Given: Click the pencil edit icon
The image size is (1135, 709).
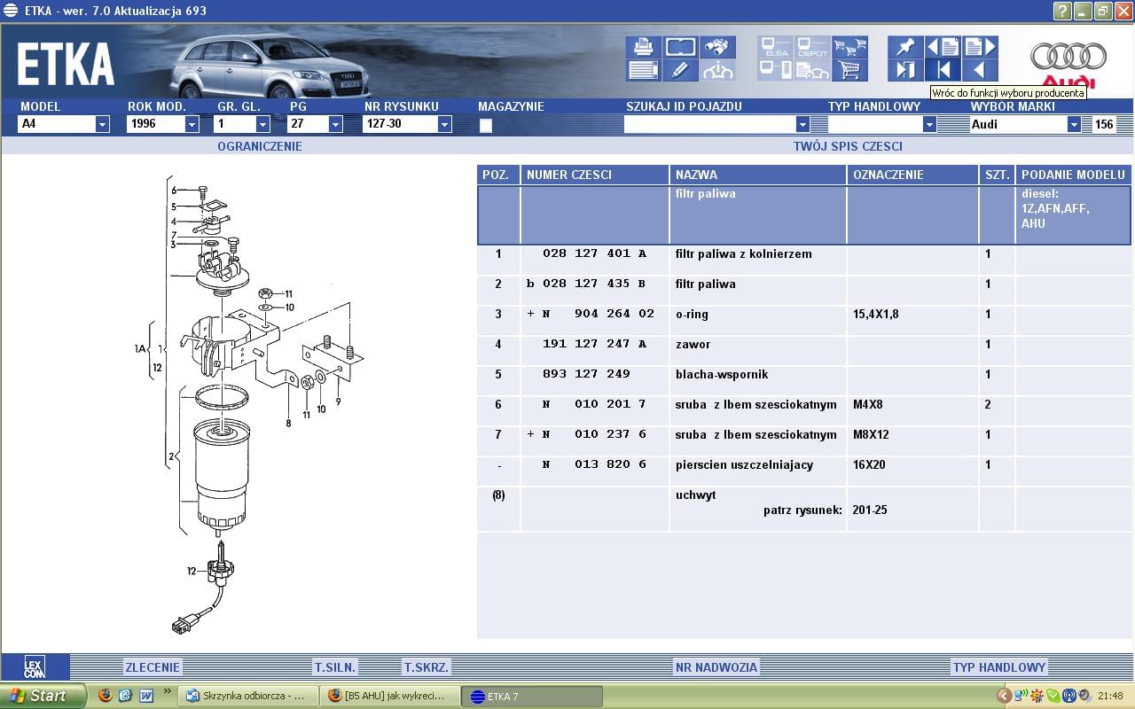Looking at the screenshot, I should coord(681,71).
